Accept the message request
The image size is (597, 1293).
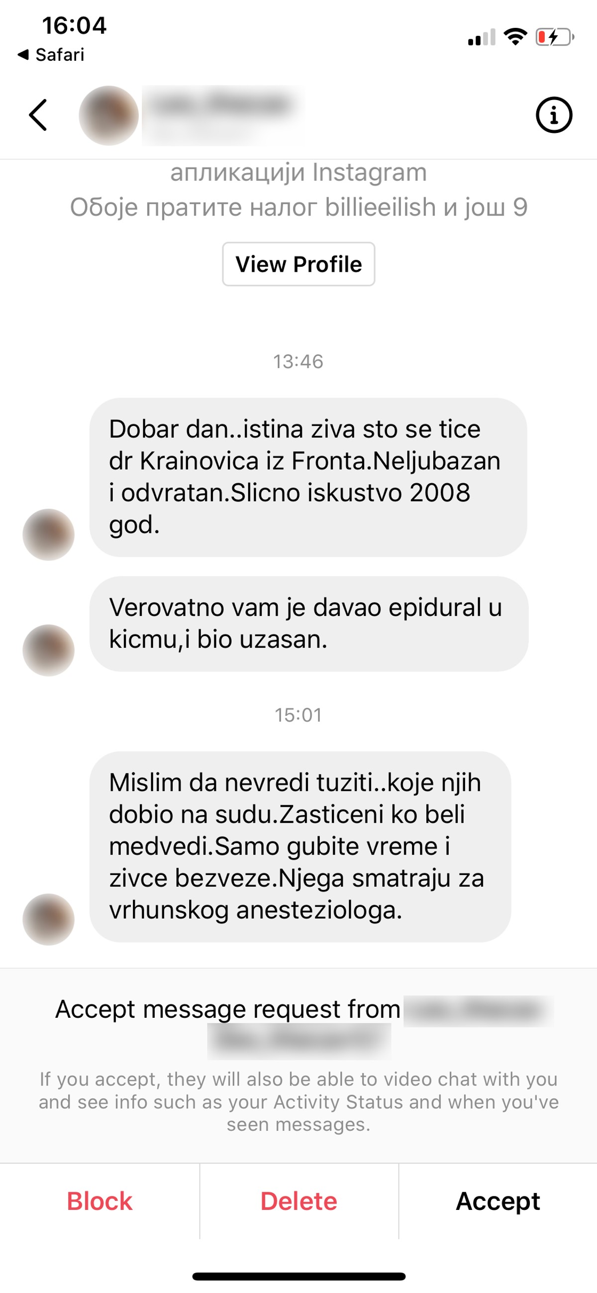point(497,1201)
